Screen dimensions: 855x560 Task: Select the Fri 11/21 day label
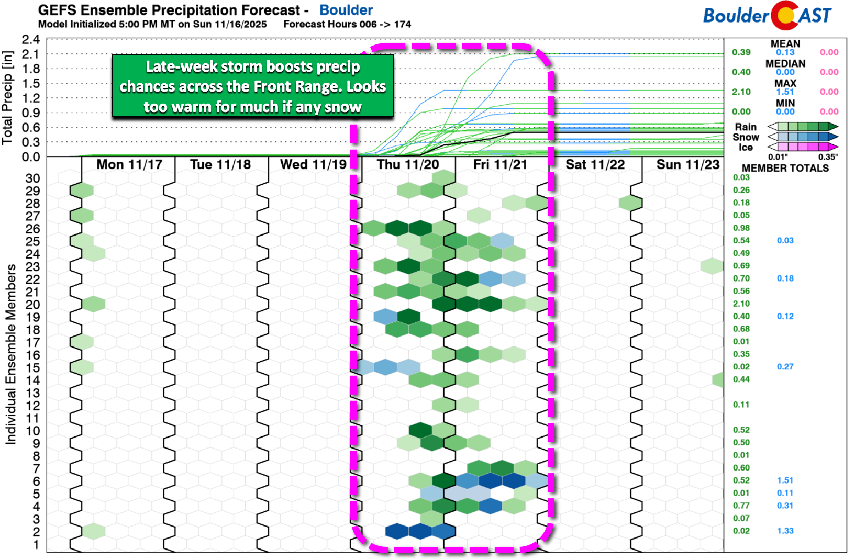500,165
